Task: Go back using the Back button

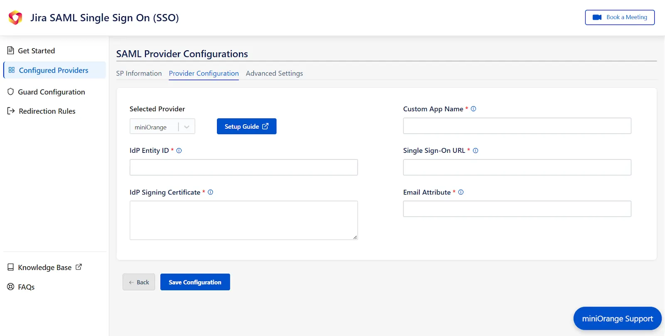Action: [139, 282]
